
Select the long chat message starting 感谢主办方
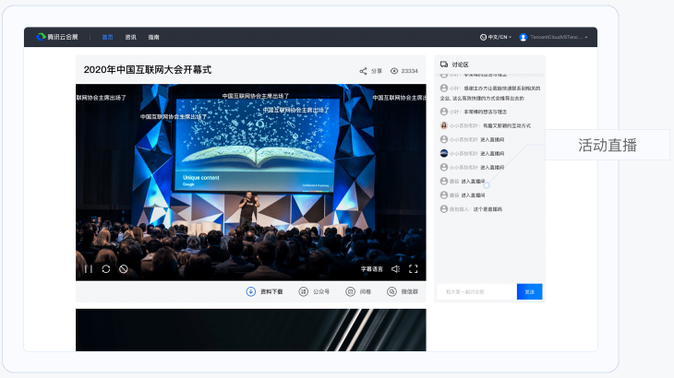490,93
